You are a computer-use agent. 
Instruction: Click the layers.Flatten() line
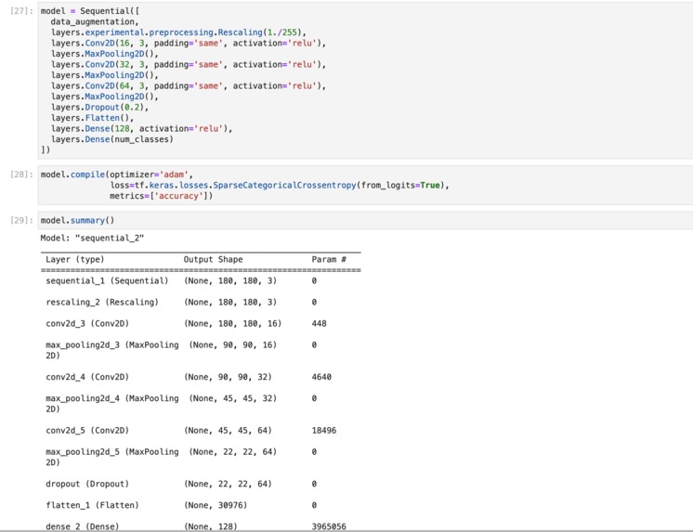point(92,118)
